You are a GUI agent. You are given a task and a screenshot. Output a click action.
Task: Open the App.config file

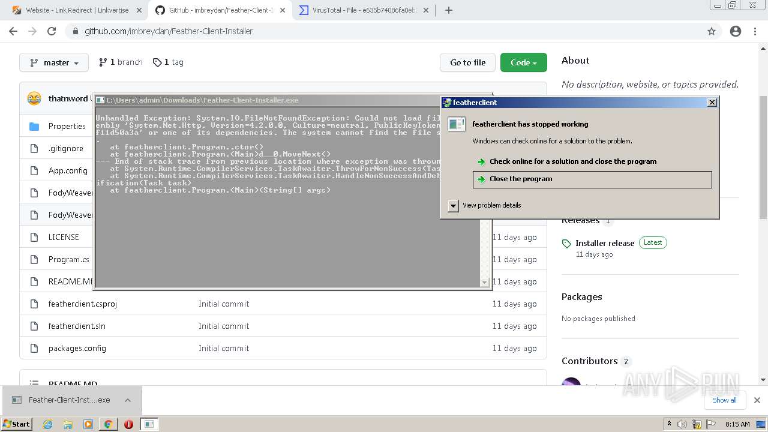tap(68, 170)
